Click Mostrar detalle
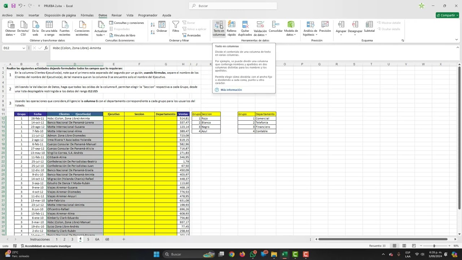This screenshot has width=462, height=260. 389,23
